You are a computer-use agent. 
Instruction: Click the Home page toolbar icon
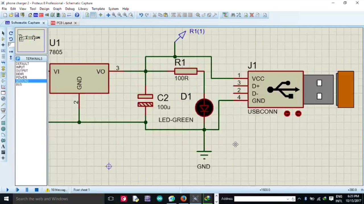coord(30,15)
